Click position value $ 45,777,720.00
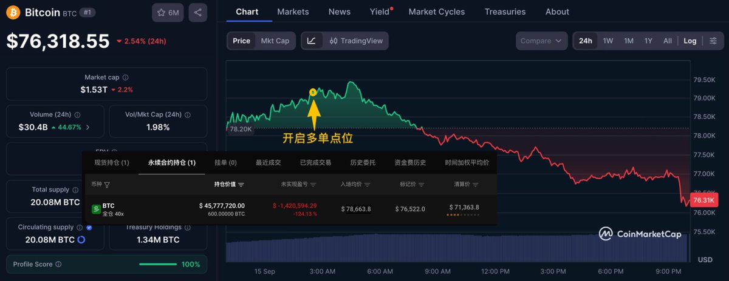729x281 pixels. [x=222, y=205]
